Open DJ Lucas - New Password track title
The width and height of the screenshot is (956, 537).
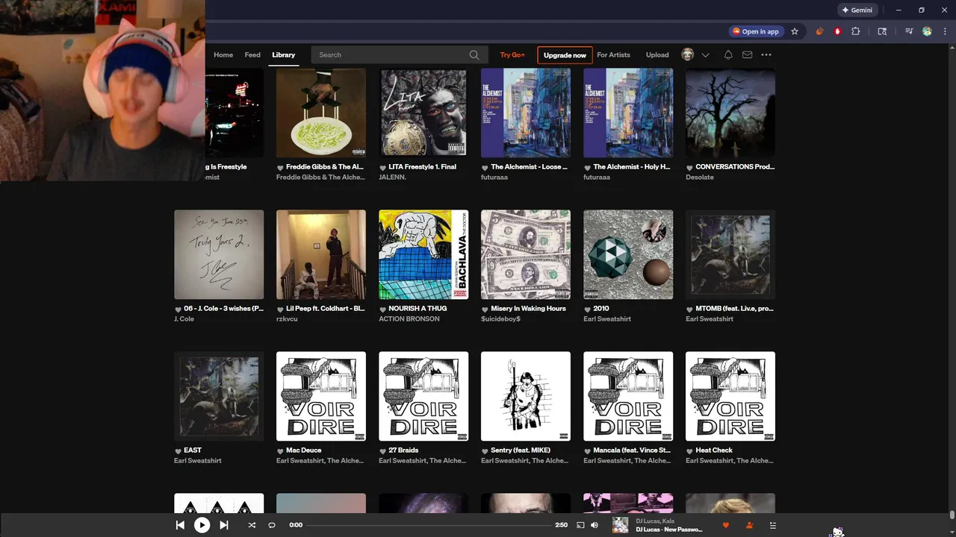pyautogui.click(x=669, y=530)
